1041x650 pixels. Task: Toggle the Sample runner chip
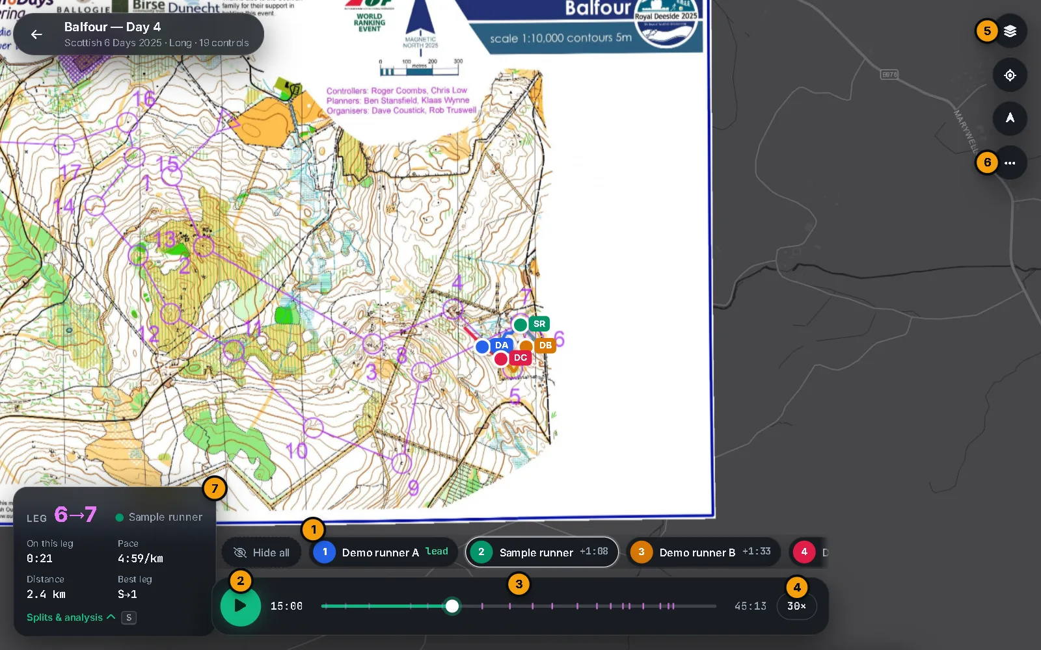541,552
